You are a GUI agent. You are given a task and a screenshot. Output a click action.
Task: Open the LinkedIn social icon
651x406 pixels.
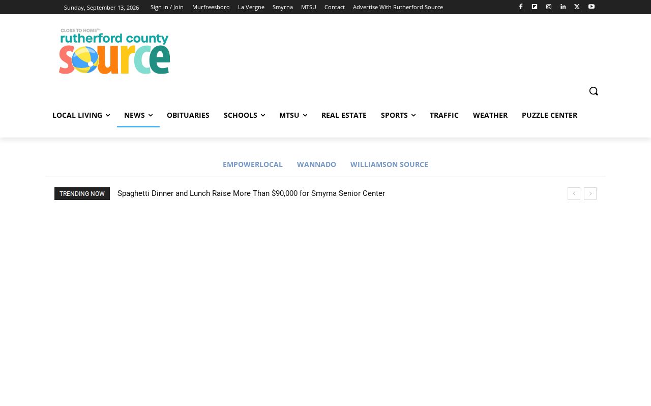click(563, 7)
